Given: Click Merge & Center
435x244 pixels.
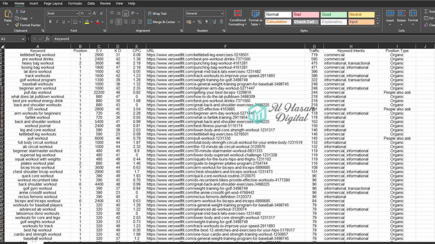Looking at the screenshot, I should coord(161,22).
